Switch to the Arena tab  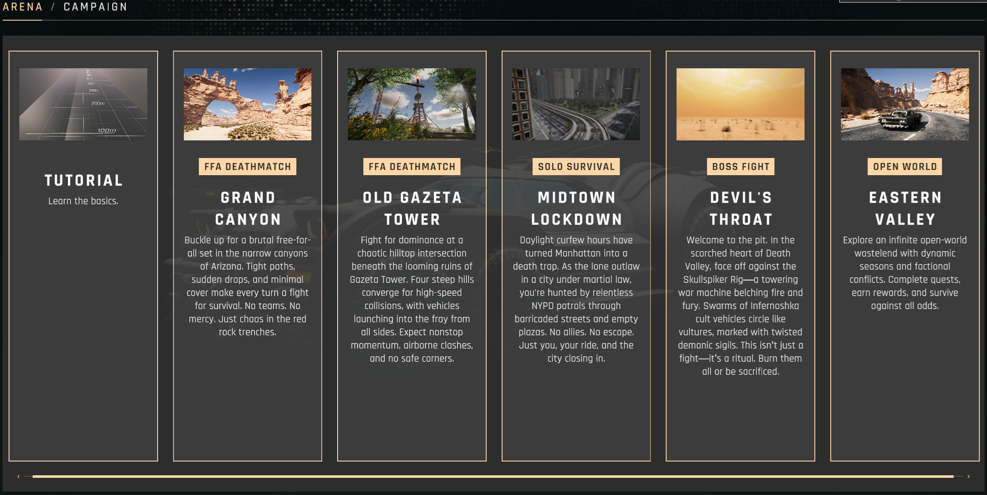tap(22, 7)
